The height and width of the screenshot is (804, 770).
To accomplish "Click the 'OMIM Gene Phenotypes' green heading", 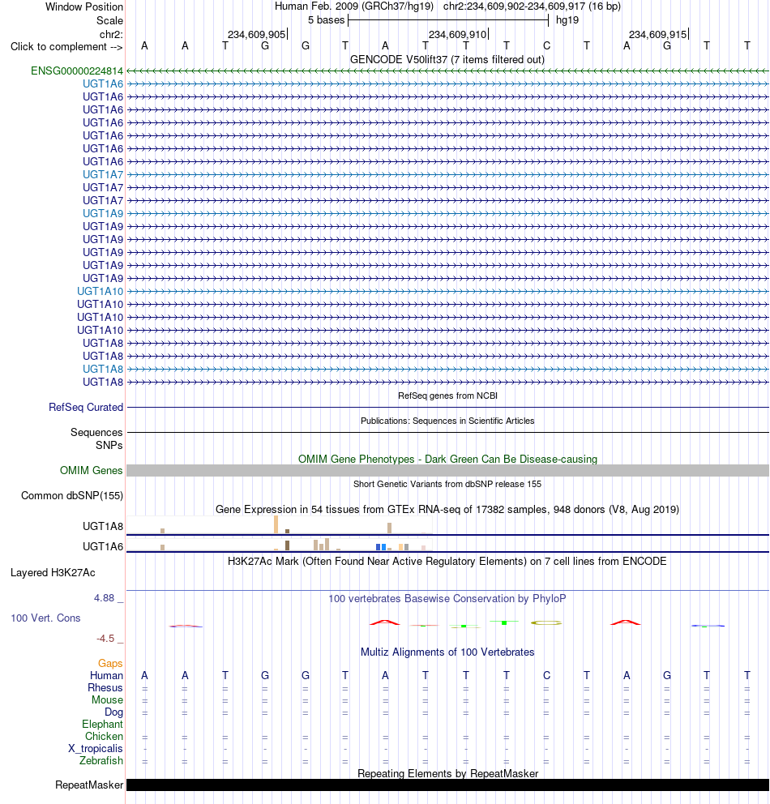I will pos(447,459).
